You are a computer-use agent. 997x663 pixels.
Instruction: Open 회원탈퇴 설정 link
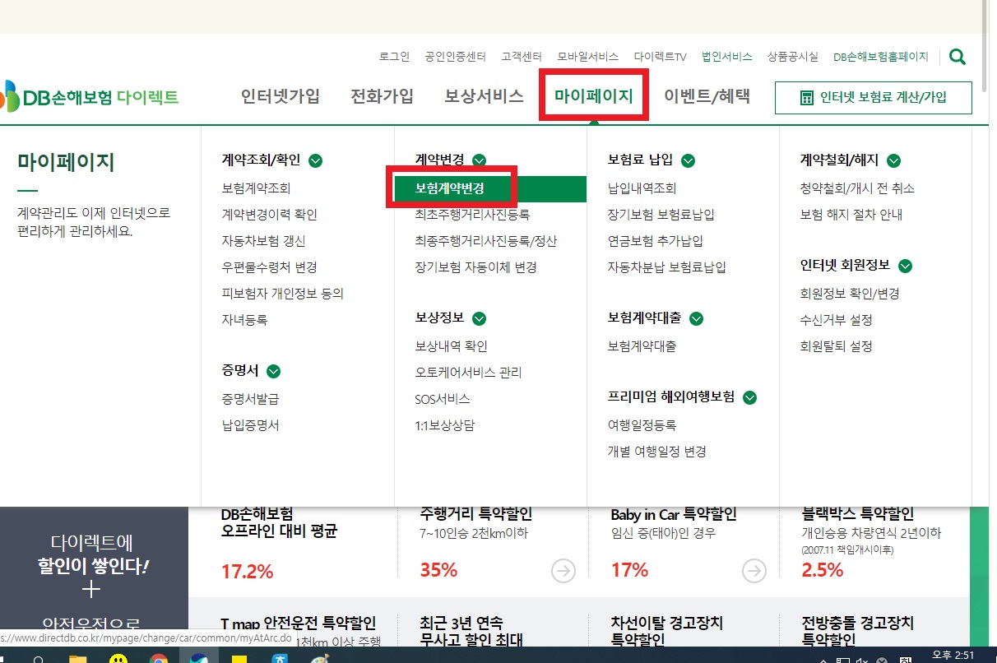click(836, 346)
